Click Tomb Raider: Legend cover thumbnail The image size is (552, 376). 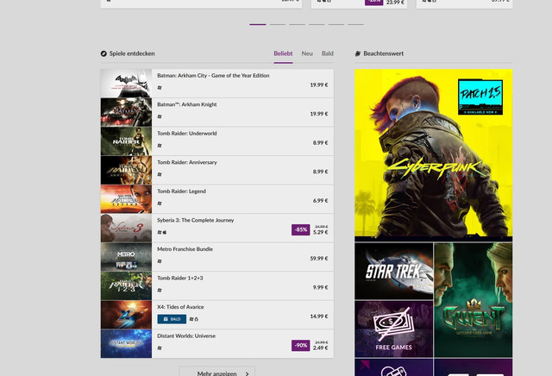(x=126, y=199)
